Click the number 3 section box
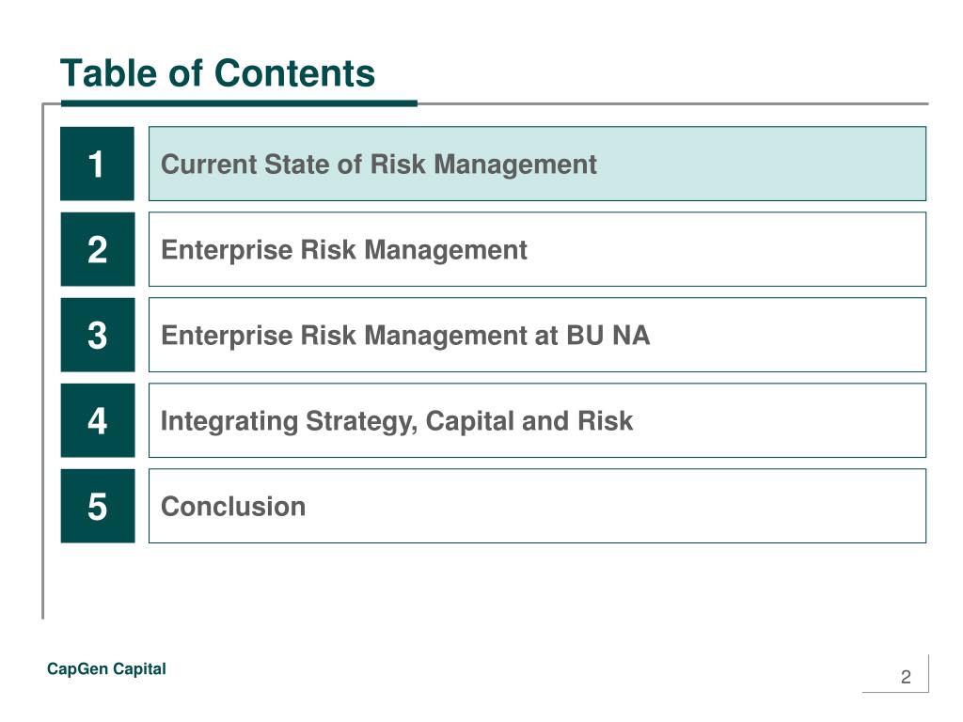 [97, 335]
